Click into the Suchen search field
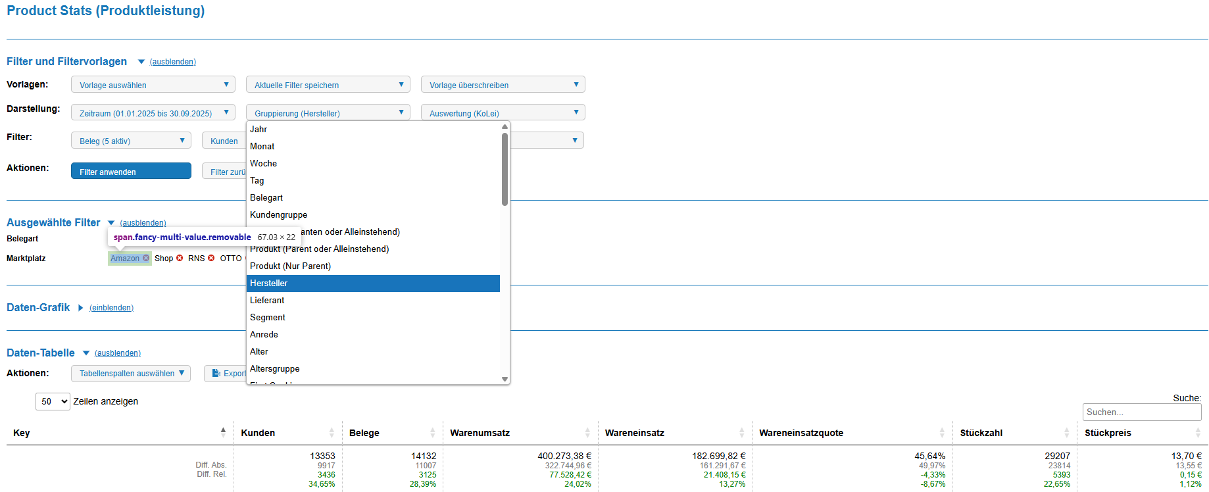Screen dimensions: 1209x492 [x=1141, y=412]
